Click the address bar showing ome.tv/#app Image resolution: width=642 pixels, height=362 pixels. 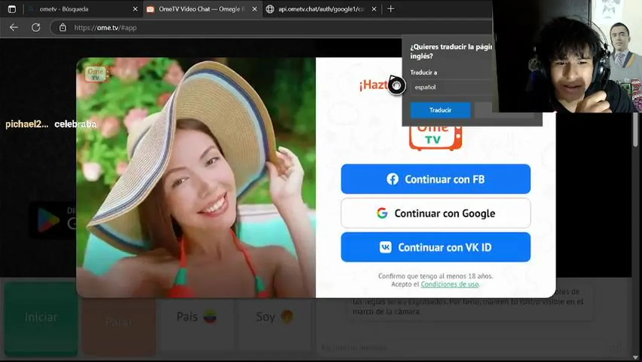point(271,28)
